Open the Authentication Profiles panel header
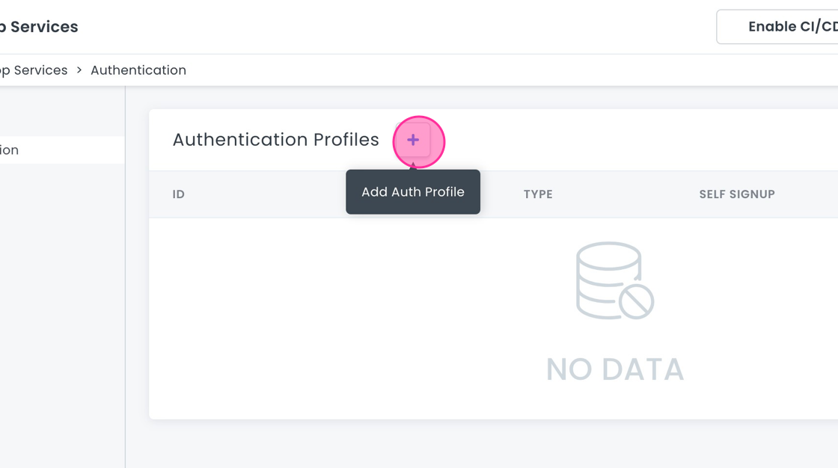838x468 pixels. pos(275,140)
